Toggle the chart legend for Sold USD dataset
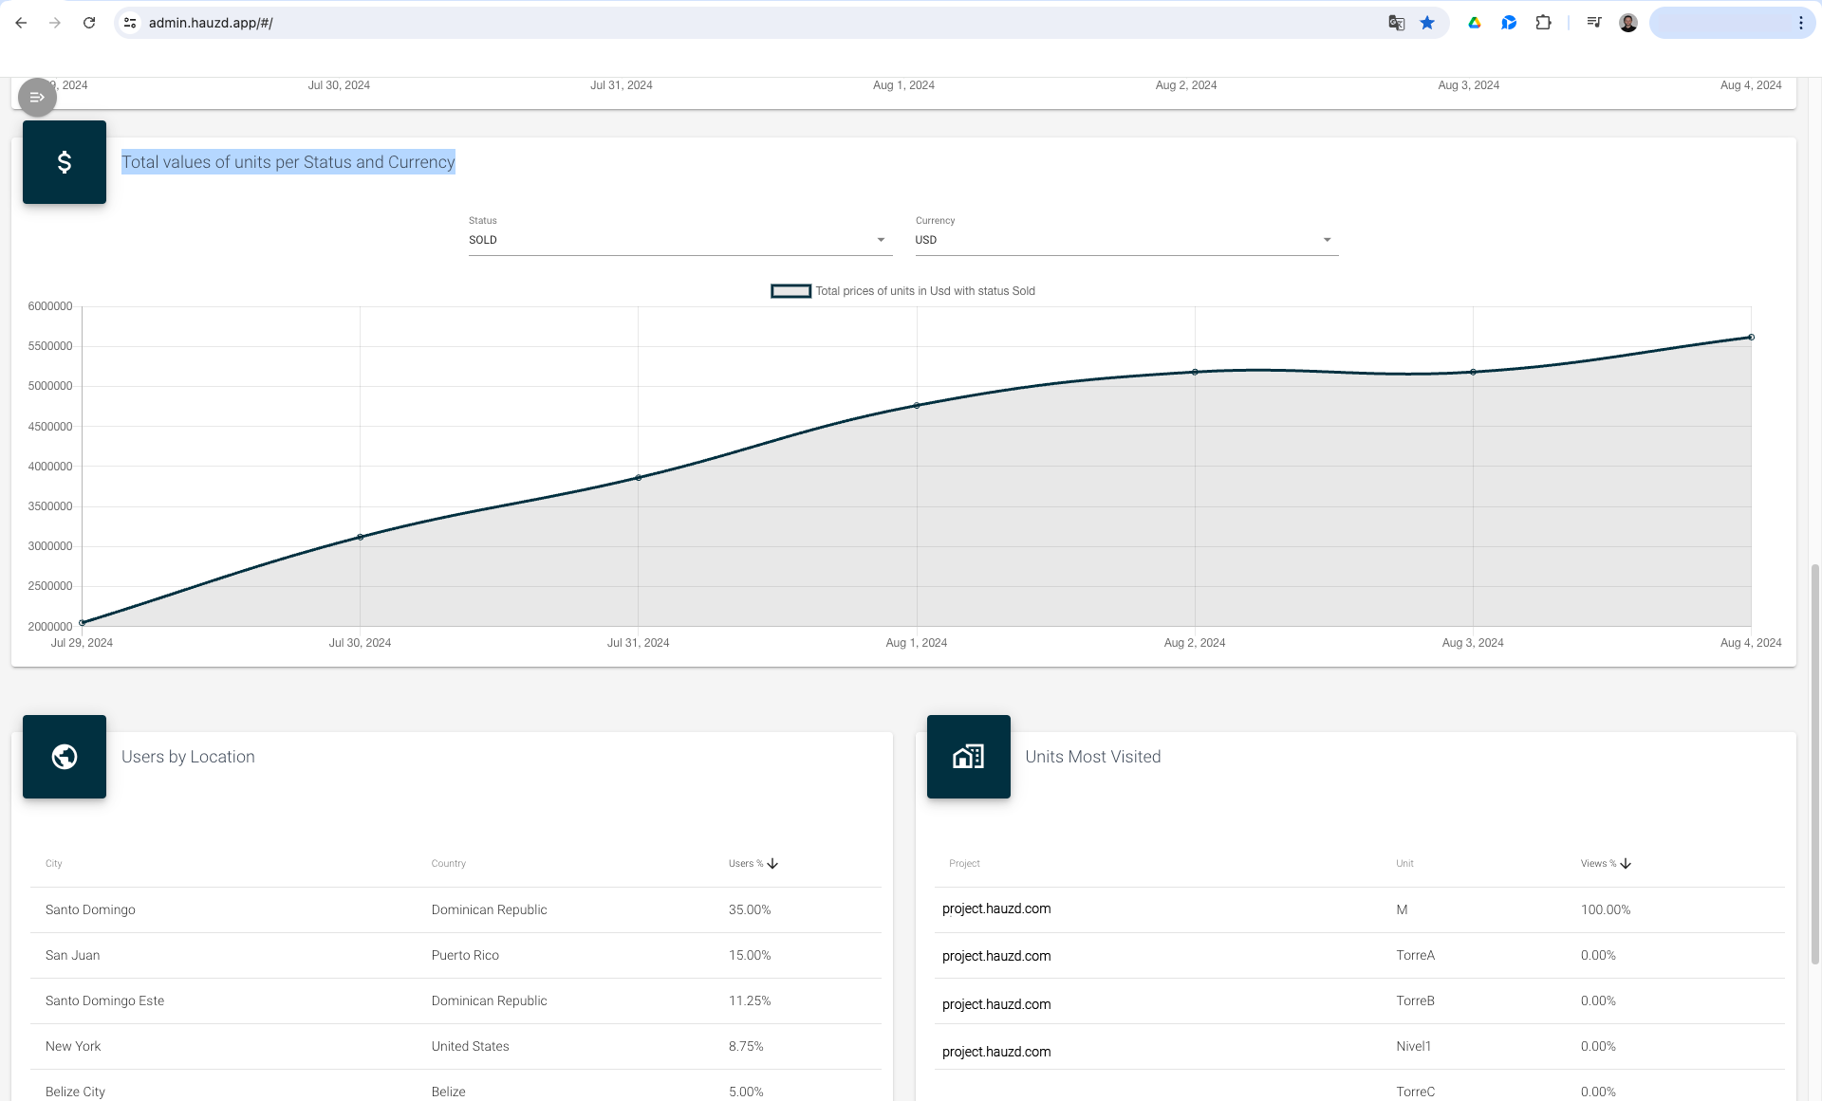 (x=790, y=291)
